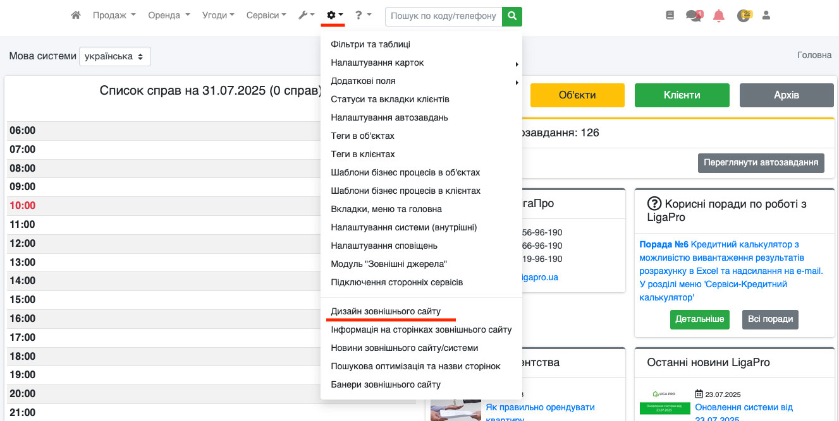
Task: Select Дизайн зовнішнього сайту menu item
Action: pyautogui.click(x=386, y=312)
